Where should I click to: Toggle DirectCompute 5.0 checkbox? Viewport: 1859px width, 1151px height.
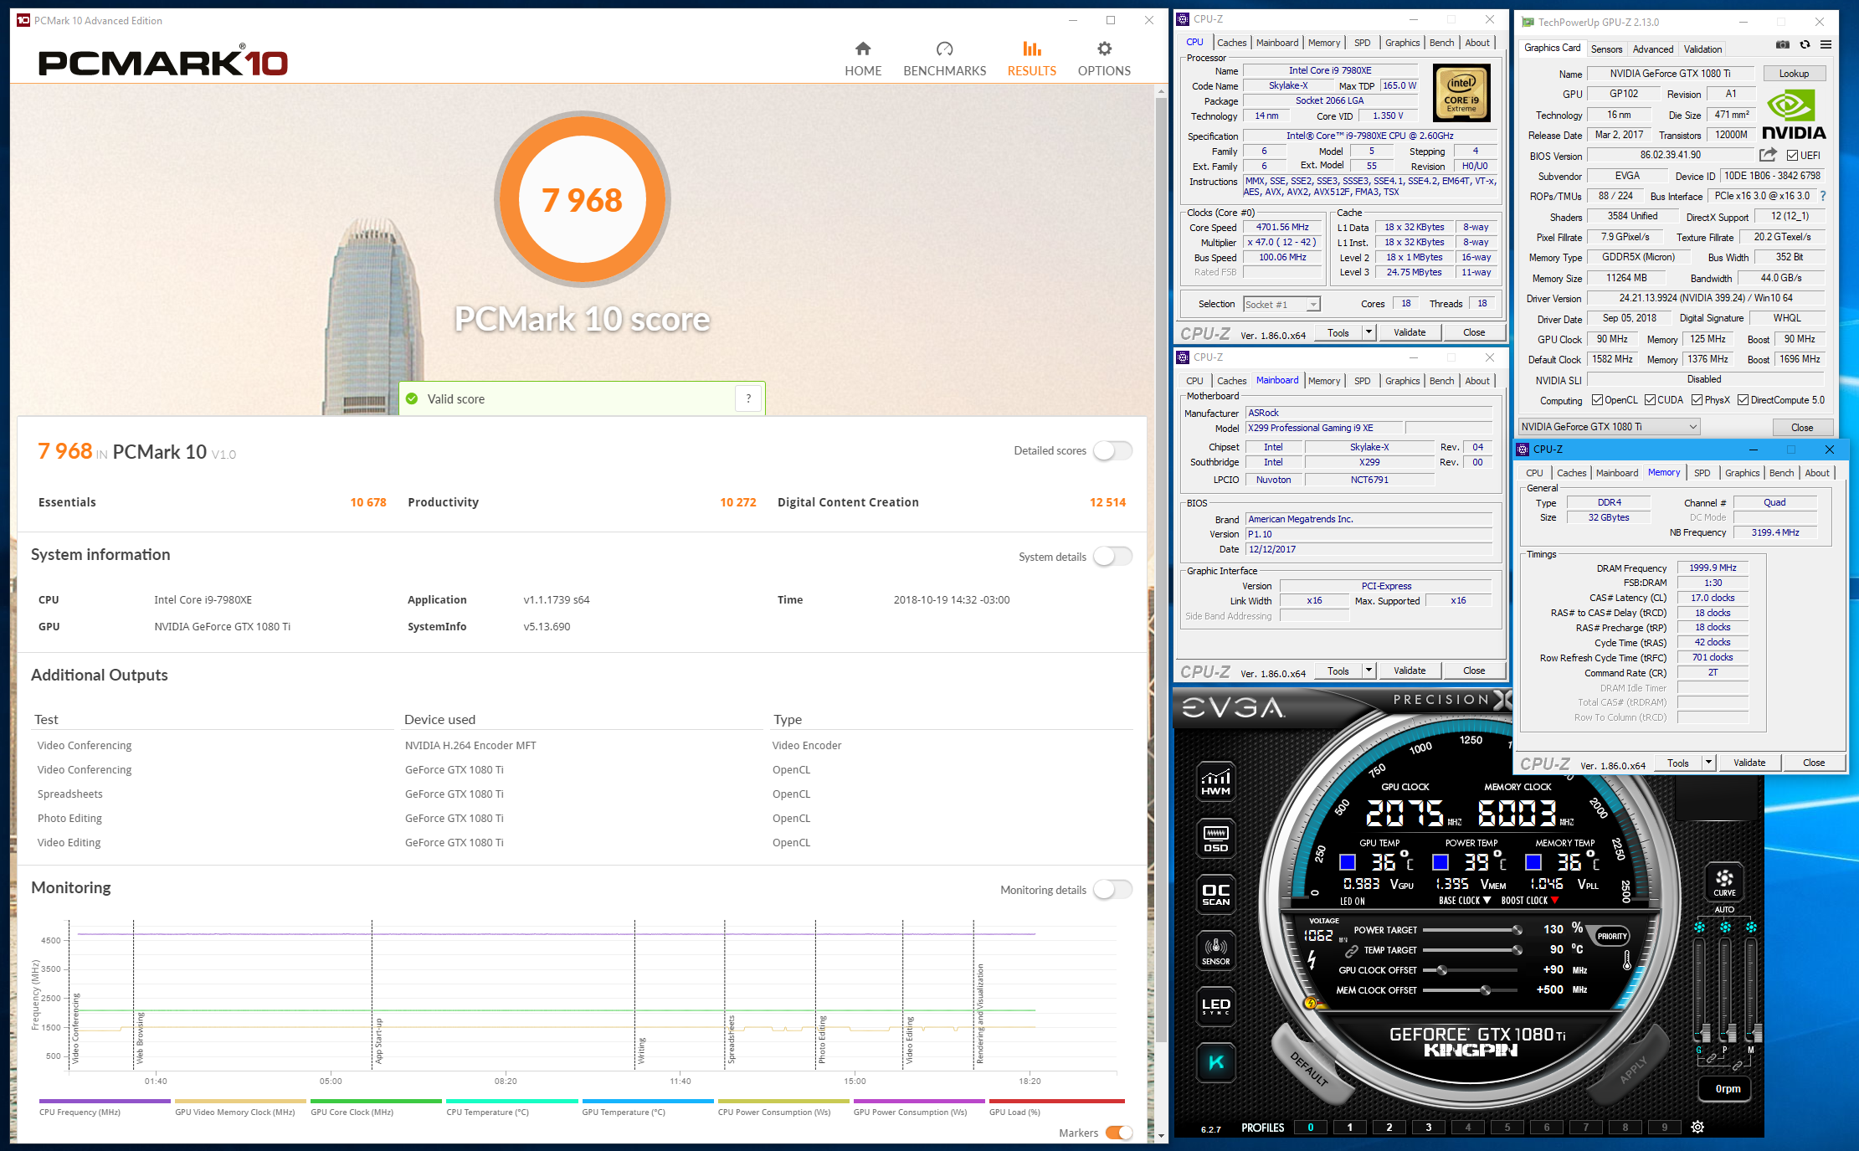[1743, 400]
